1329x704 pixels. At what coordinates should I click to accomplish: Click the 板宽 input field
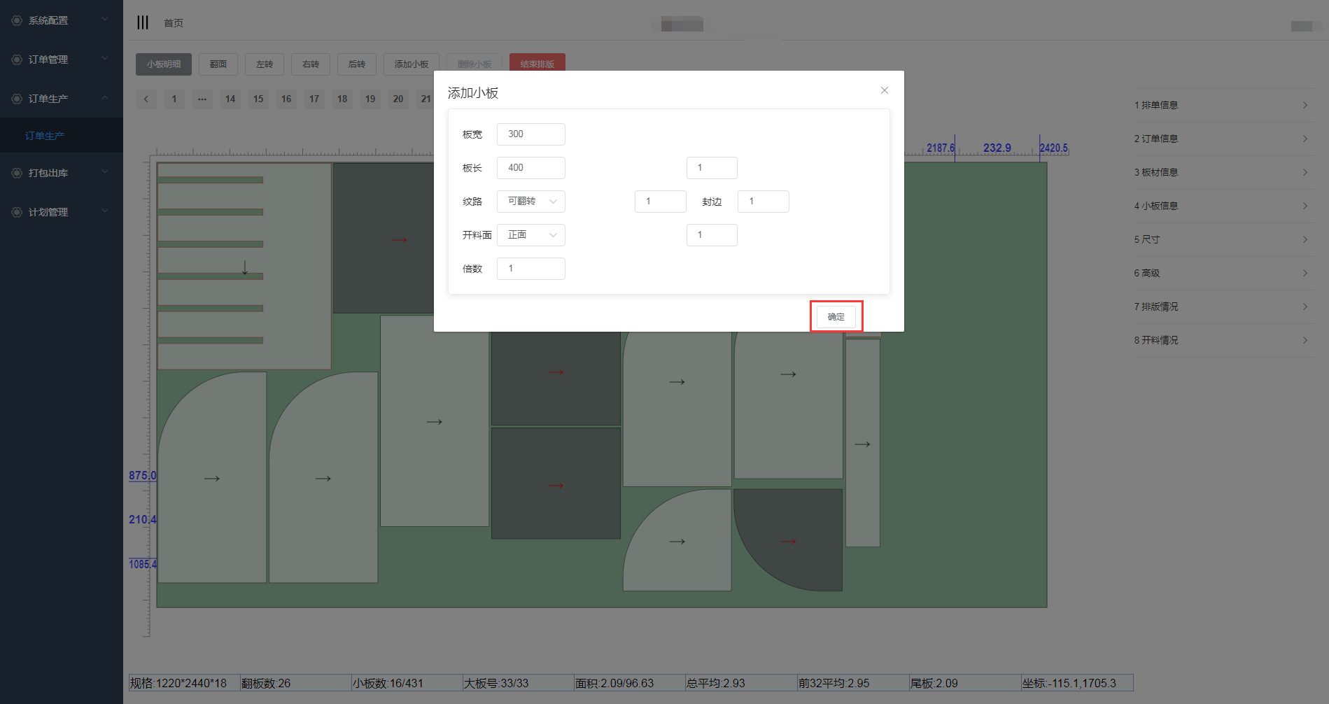click(x=531, y=134)
